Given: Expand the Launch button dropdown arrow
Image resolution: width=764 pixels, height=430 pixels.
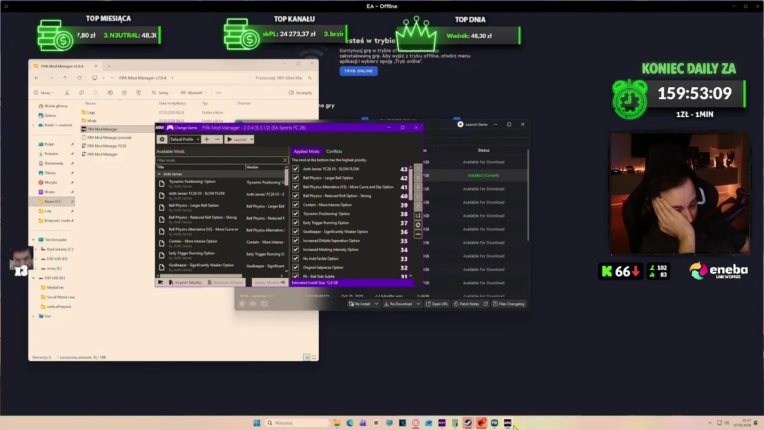Looking at the screenshot, I should coord(251,139).
